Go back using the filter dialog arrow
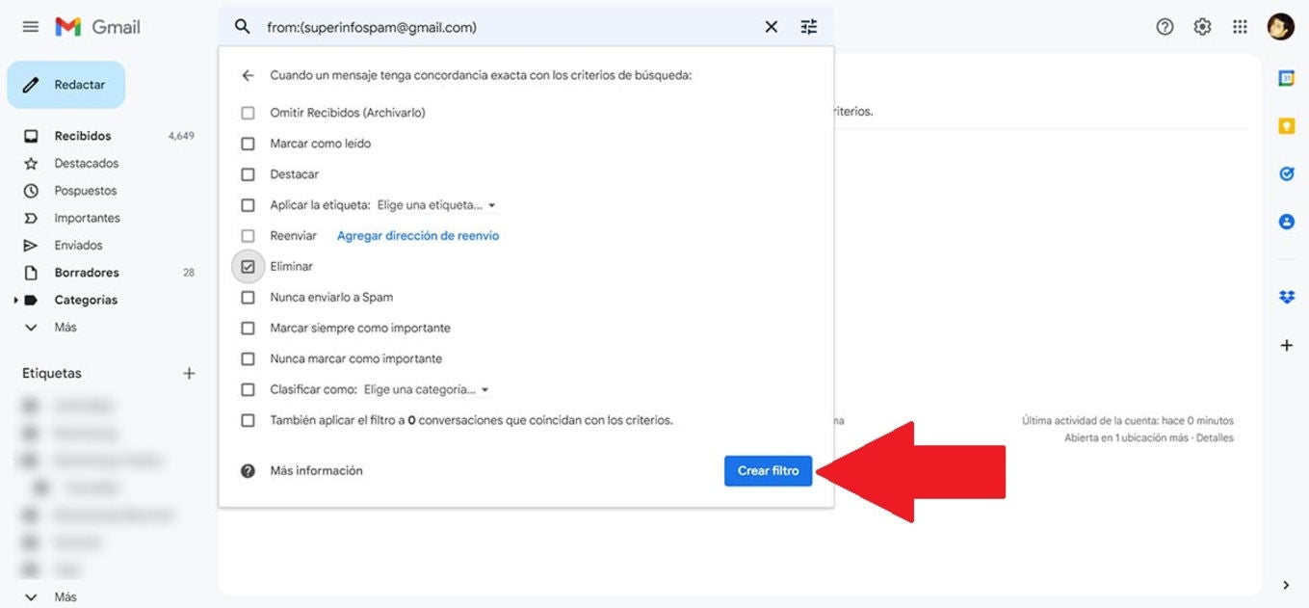 point(248,75)
